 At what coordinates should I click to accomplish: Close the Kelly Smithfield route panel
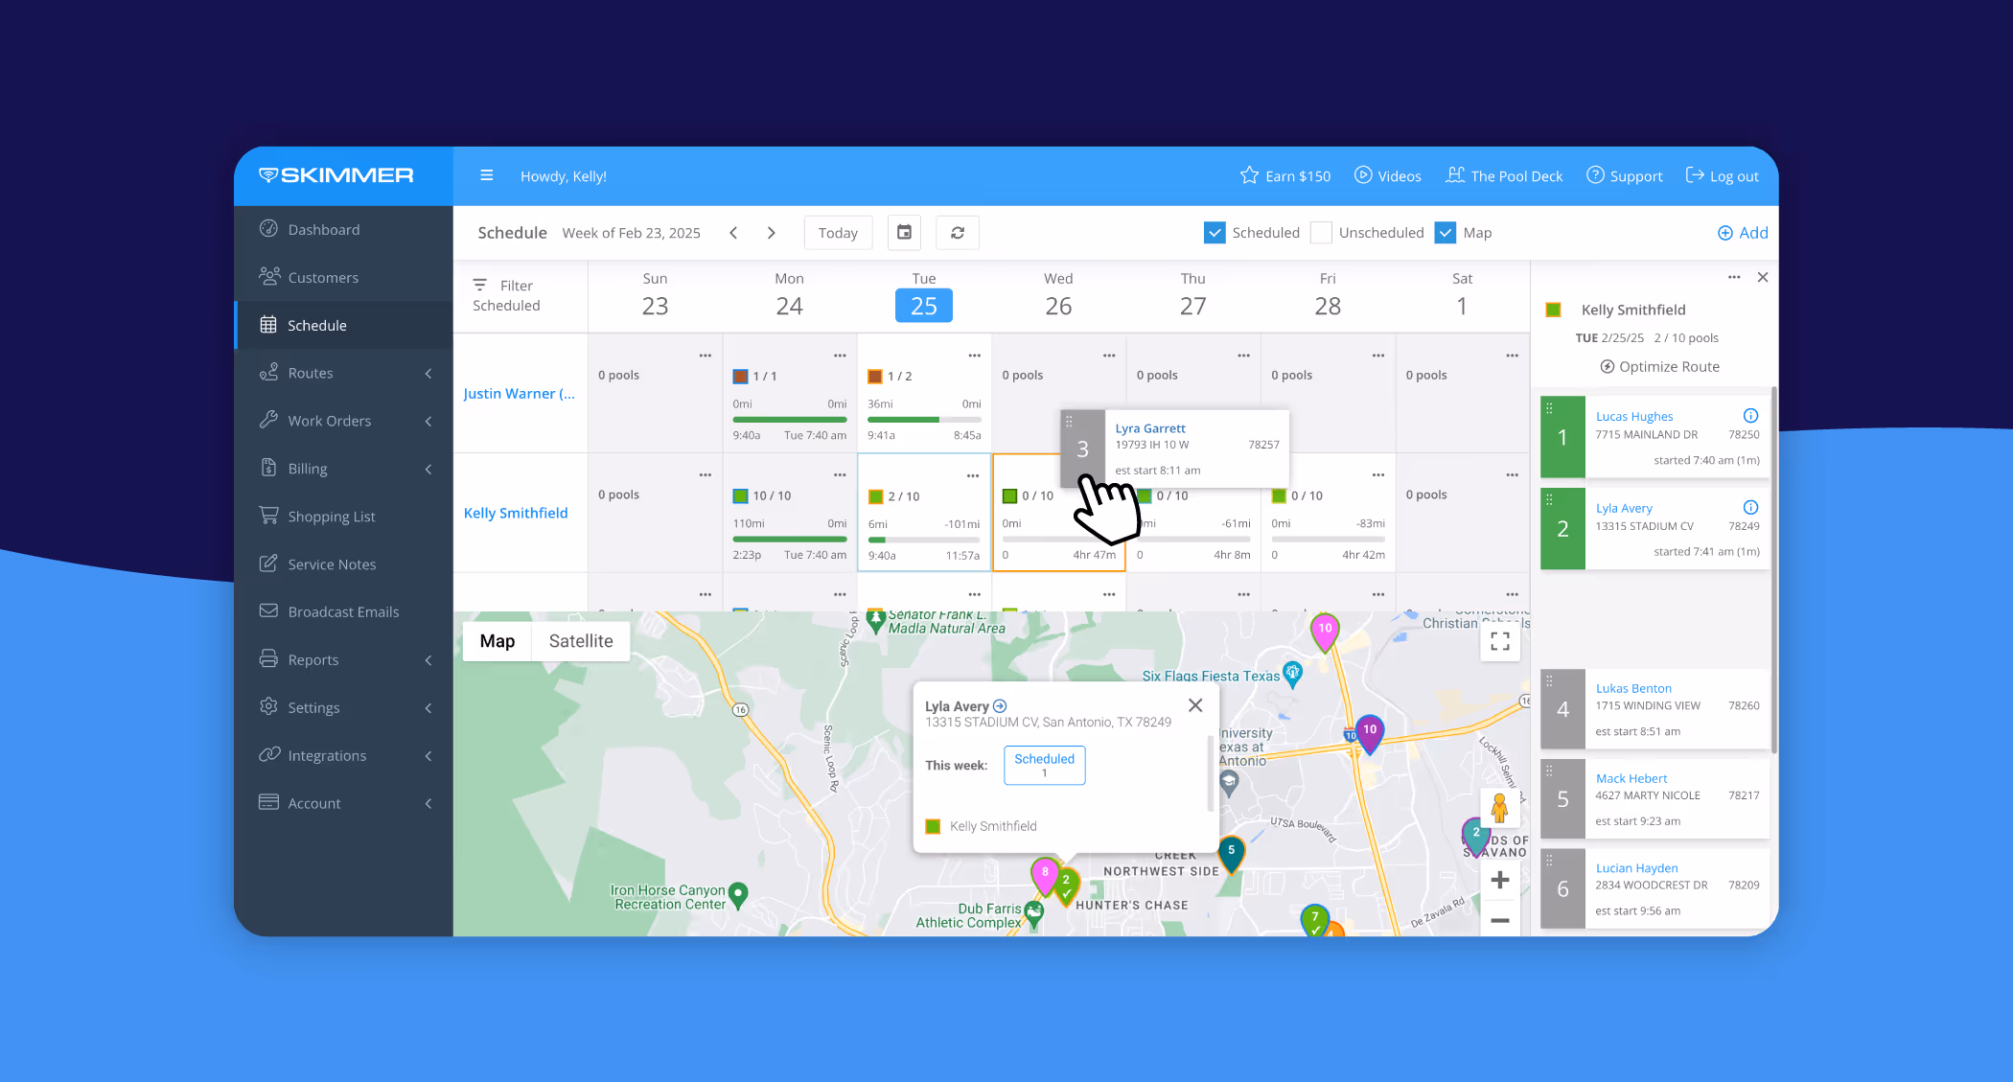[1763, 277]
